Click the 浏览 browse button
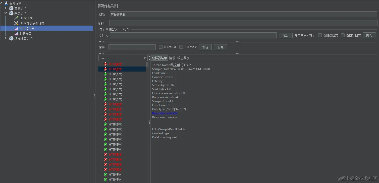 [286, 36]
